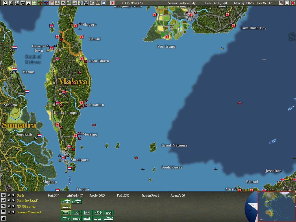
Task: Click the Forecast: Partly Cloudy text
Action: (182, 3)
